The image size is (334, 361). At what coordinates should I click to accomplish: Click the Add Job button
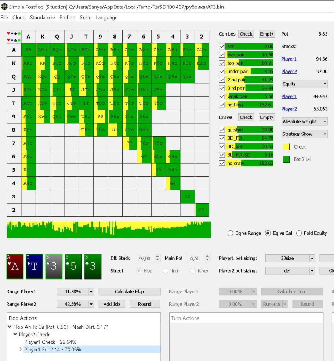[x=112, y=304]
